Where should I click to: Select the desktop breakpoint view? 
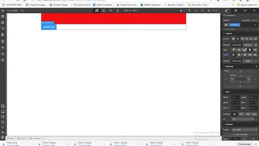[x=97, y=11]
